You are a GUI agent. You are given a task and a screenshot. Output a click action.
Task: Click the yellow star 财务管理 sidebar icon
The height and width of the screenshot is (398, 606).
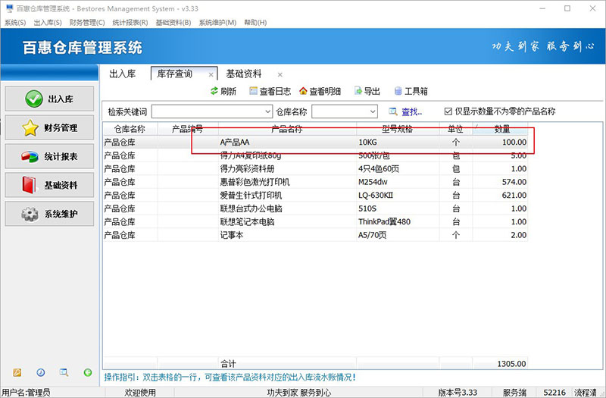30,127
